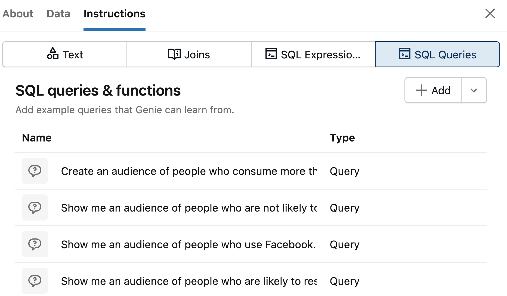Open the 'are likely to res' audience query
The height and width of the screenshot is (296, 507).
188,281
